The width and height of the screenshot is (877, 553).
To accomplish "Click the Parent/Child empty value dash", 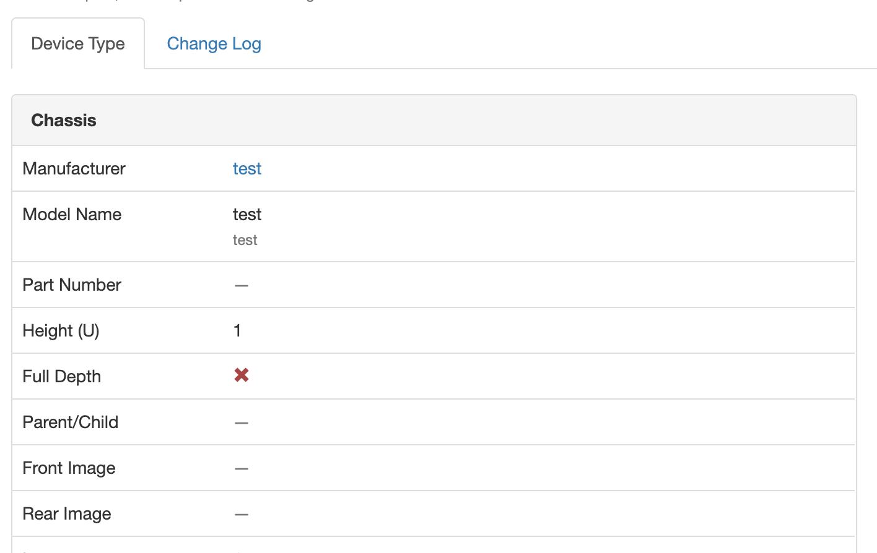I will [x=241, y=422].
